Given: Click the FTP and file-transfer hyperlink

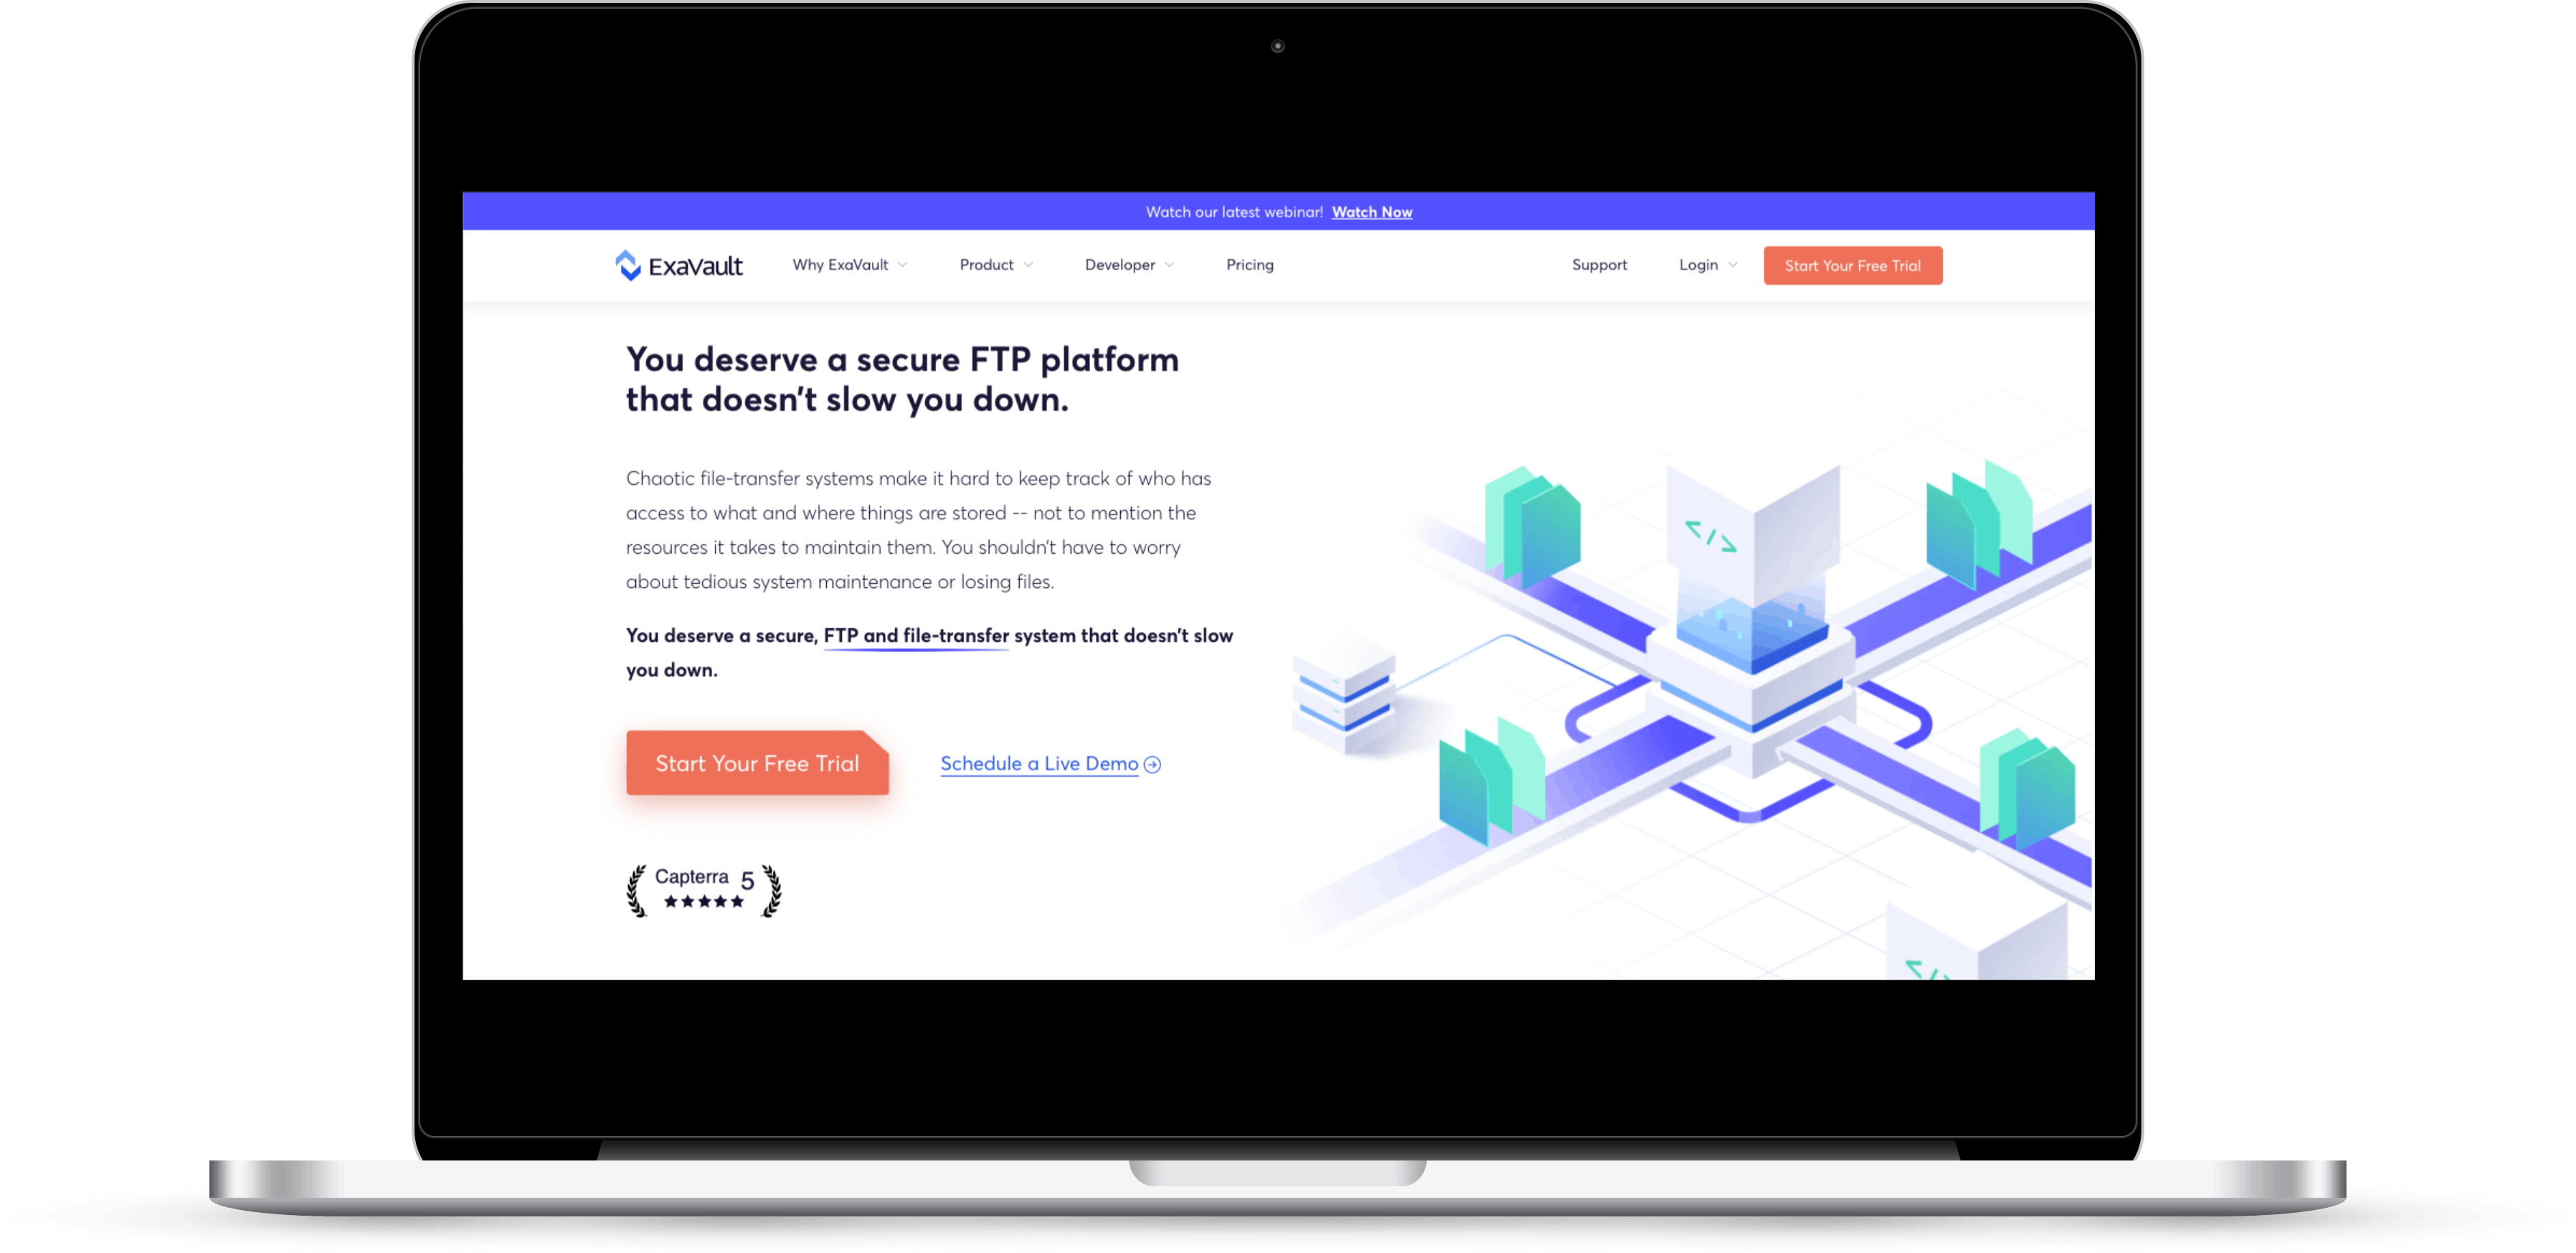Looking at the screenshot, I should pos(915,635).
